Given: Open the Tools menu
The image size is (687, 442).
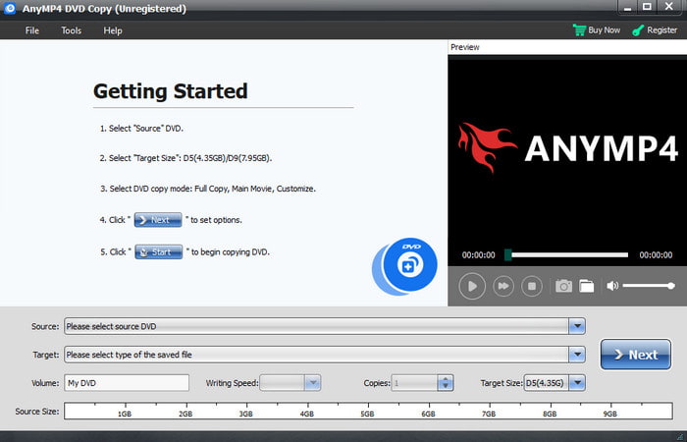Looking at the screenshot, I should 71,30.
